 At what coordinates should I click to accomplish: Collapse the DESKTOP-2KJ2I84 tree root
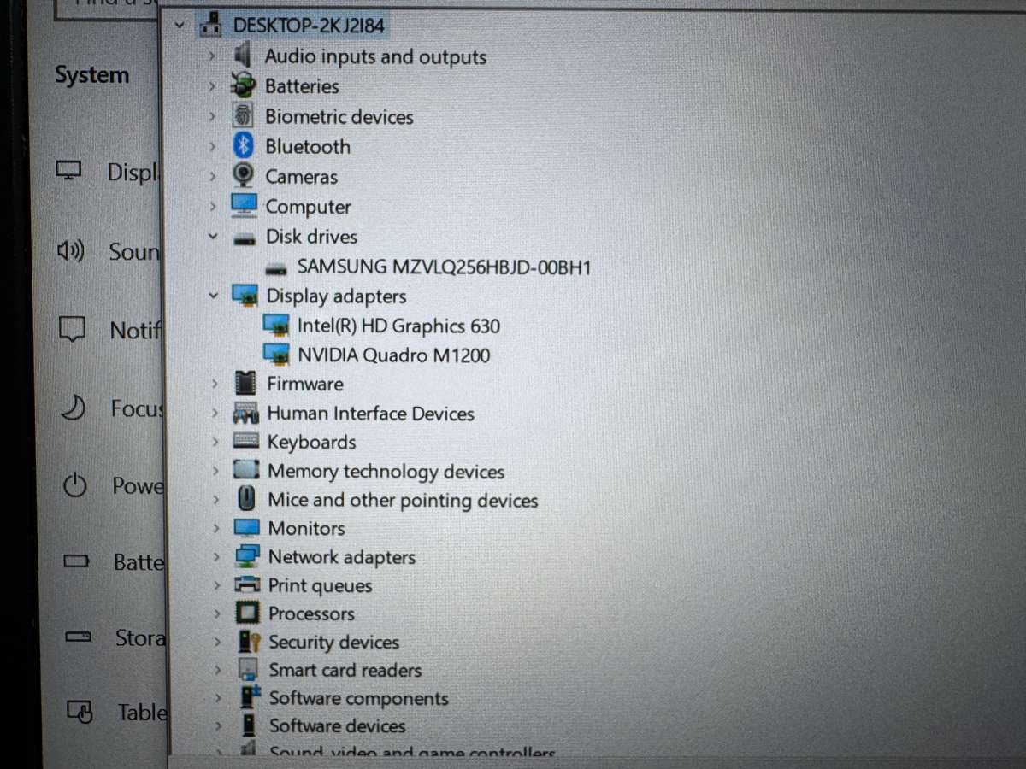point(180,26)
